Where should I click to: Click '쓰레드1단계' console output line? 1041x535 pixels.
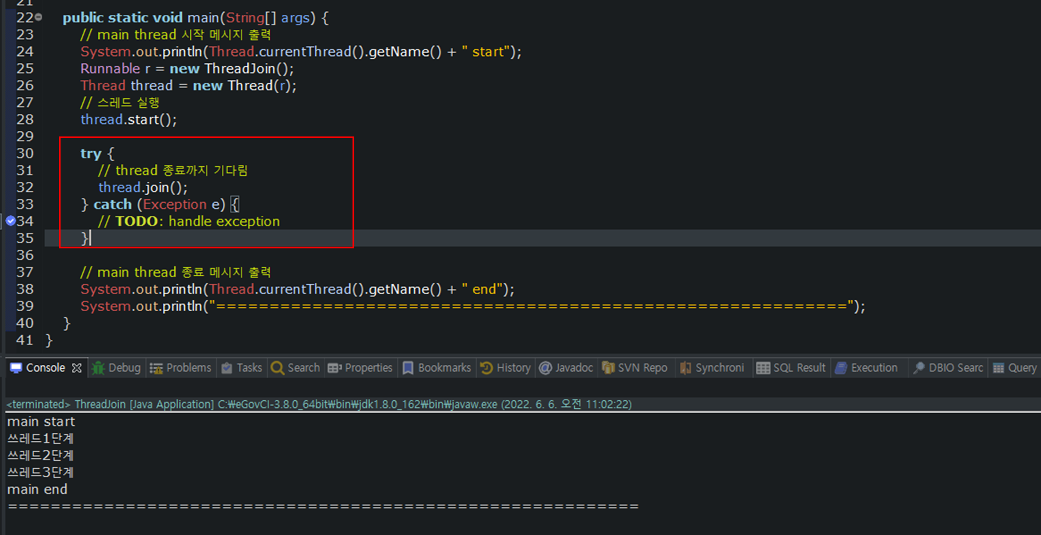click(41, 439)
